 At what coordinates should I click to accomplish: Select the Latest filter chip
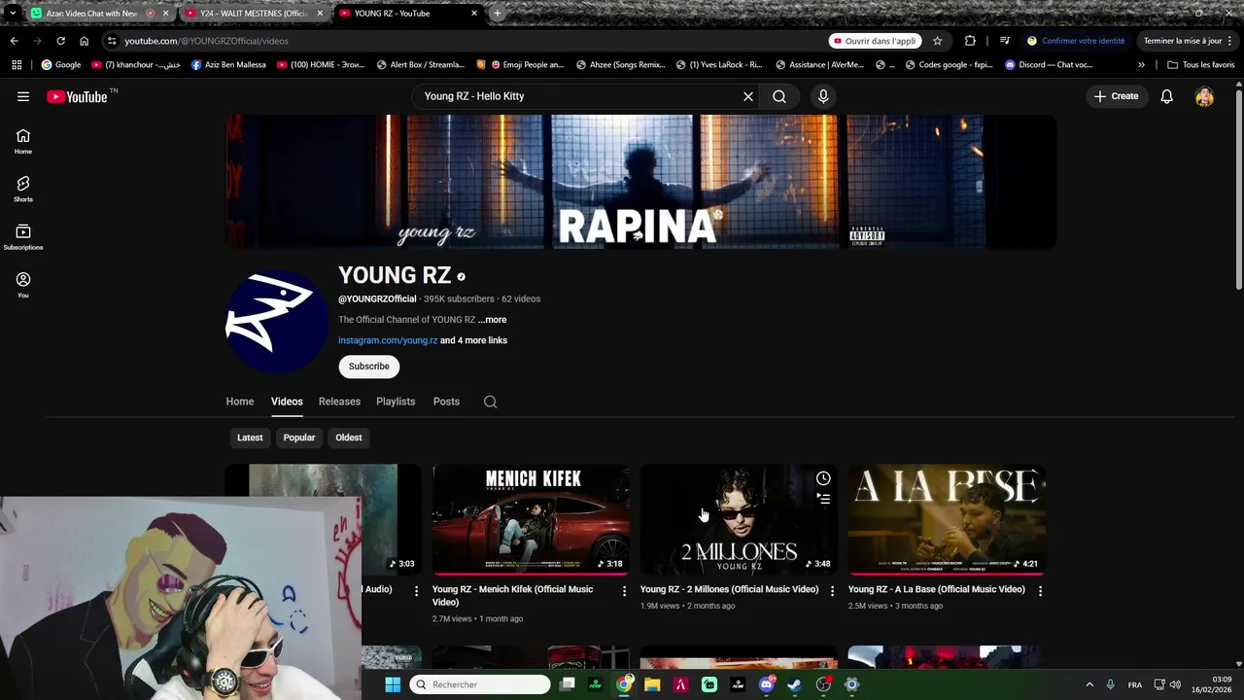[250, 437]
